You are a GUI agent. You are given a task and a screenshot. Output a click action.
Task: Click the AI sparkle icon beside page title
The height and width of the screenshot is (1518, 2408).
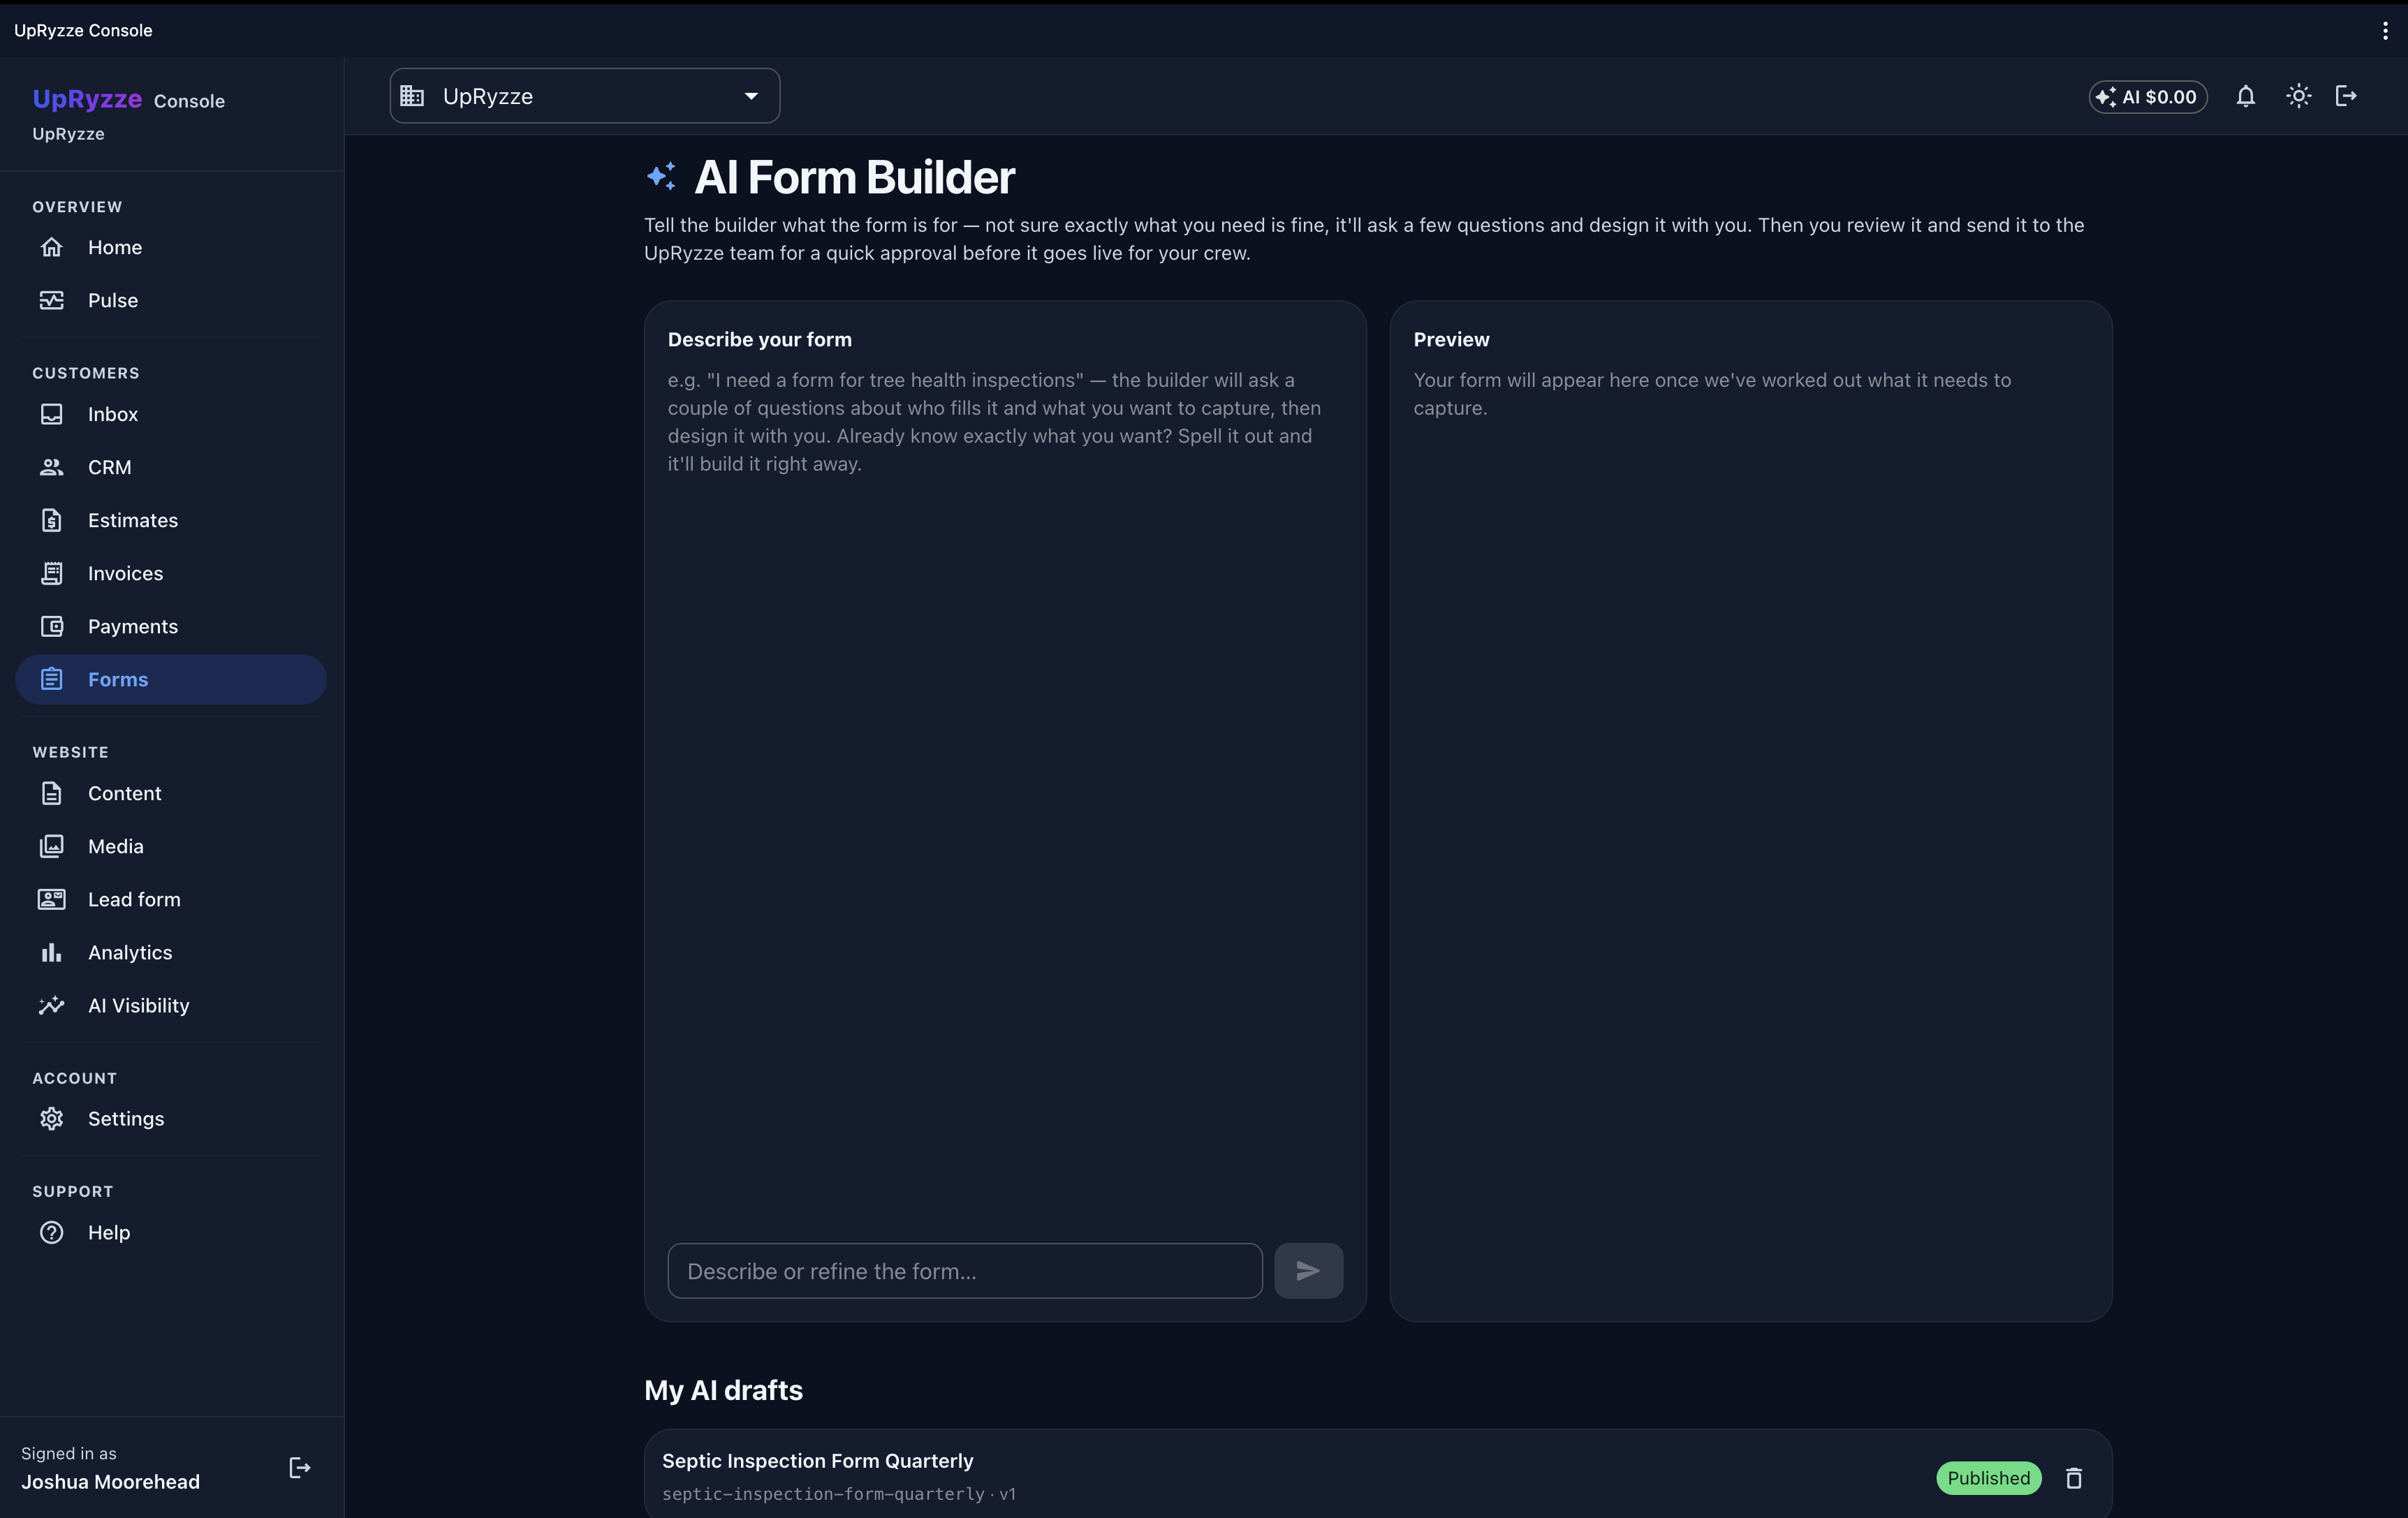661,177
